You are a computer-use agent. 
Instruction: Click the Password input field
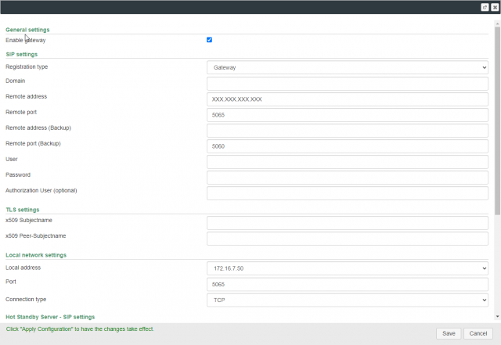[x=348, y=178]
